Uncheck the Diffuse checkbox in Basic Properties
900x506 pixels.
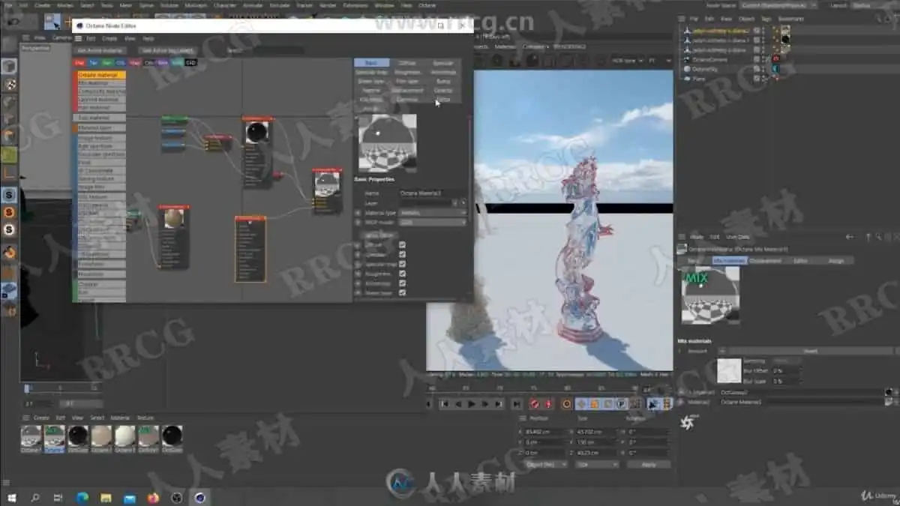tap(403, 244)
